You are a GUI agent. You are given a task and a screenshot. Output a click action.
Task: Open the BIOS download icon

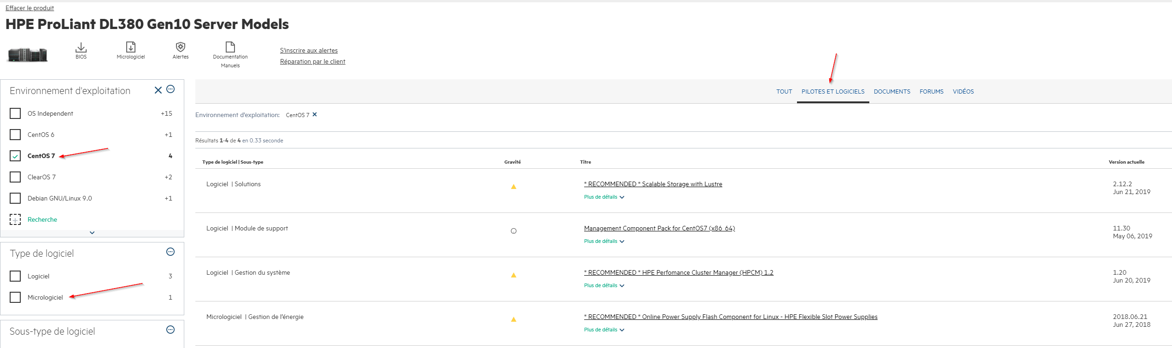click(x=81, y=47)
